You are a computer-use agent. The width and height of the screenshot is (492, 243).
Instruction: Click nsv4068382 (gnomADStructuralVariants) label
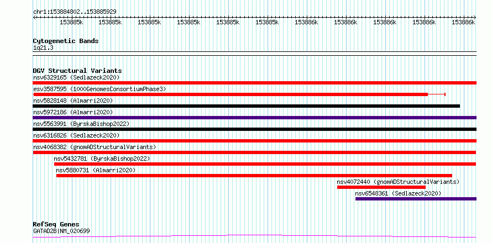[x=95, y=147]
